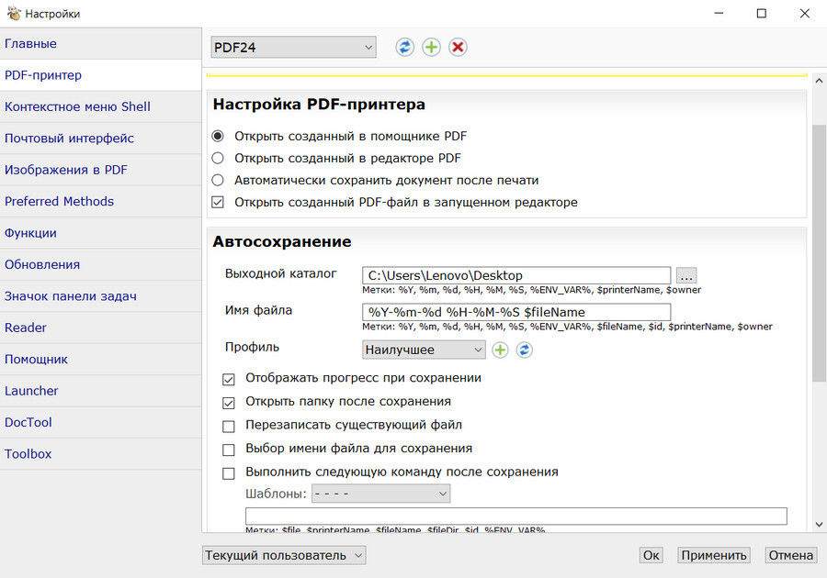Open the Шаблоны templates dropdown
Image resolution: width=827 pixels, height=578 pixels.
380,494
